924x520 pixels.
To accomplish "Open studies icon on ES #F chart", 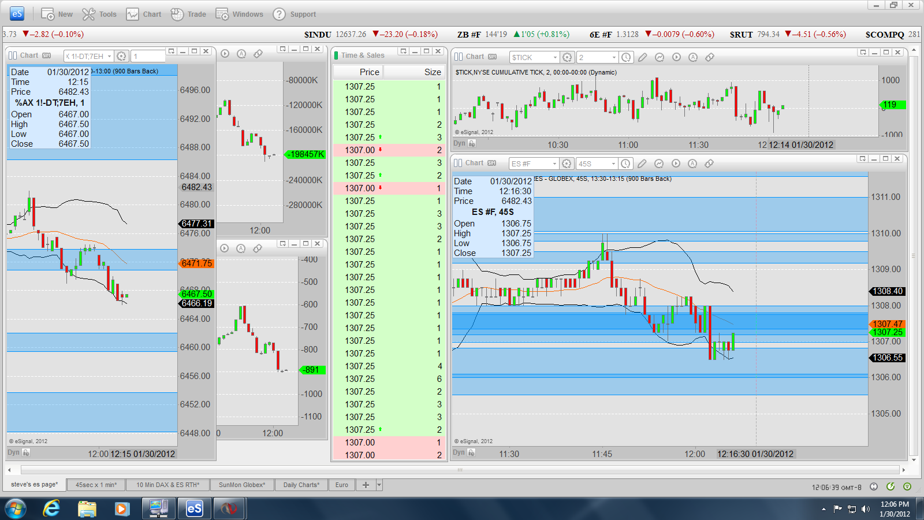I will (x=659, y=164).
